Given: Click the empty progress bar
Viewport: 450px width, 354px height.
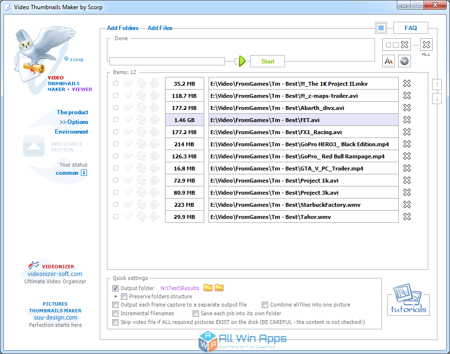Looking at the screenshot, I should (x=167, y=61).
